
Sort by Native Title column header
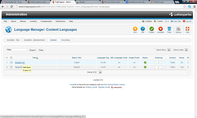[77, 58]
